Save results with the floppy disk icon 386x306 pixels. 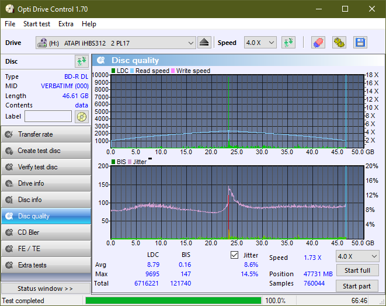pyautogui.click(x=360, y=43)
